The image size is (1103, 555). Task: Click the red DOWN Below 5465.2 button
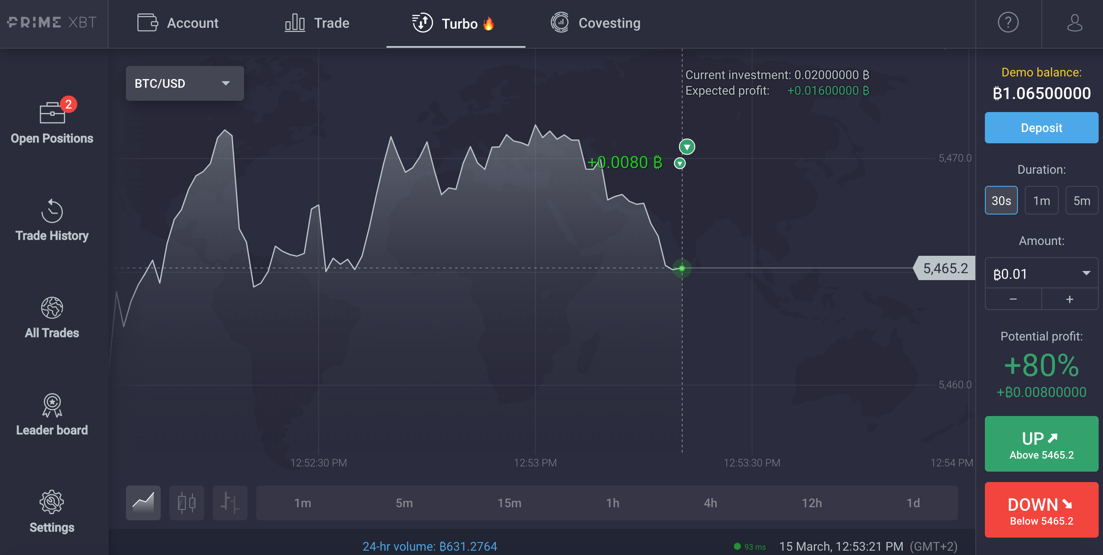[x=1041, y=510]
